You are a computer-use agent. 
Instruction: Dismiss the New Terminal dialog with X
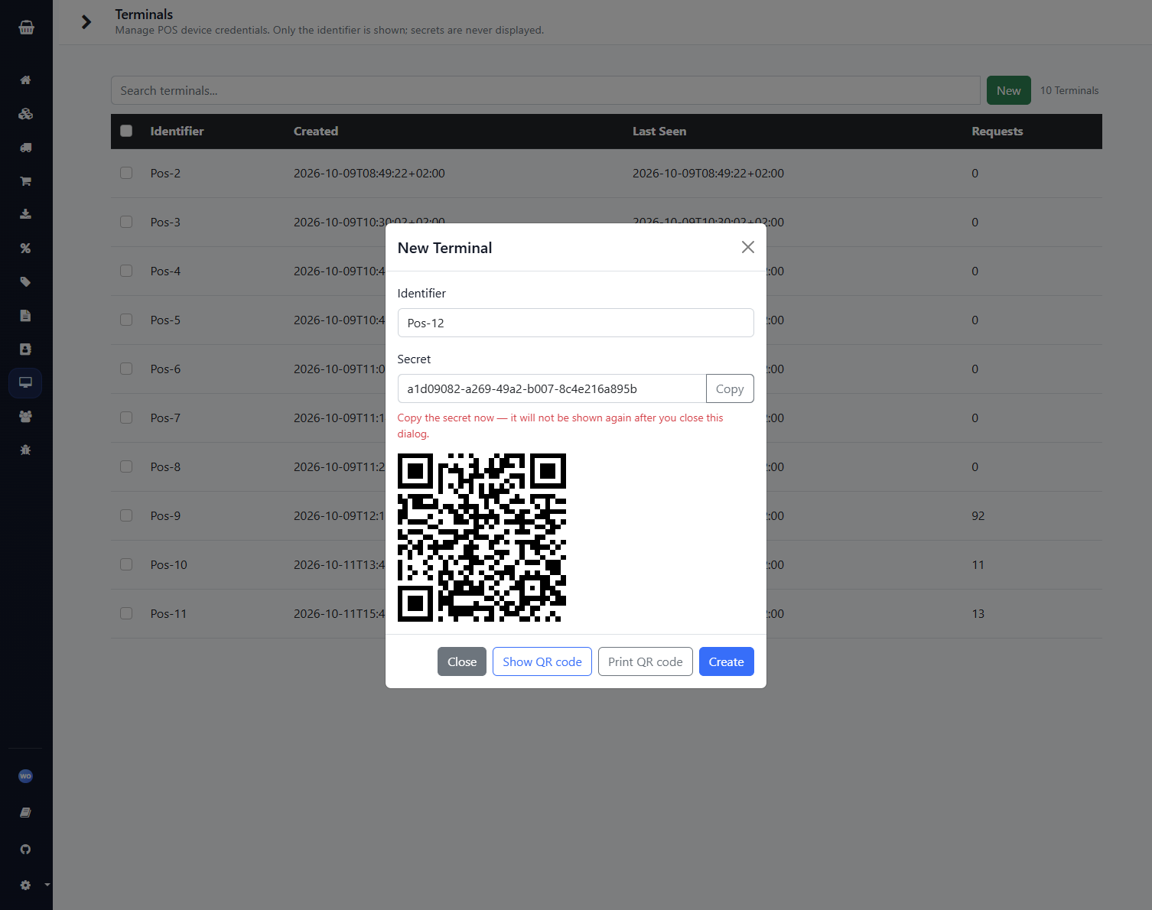point(748,247)
